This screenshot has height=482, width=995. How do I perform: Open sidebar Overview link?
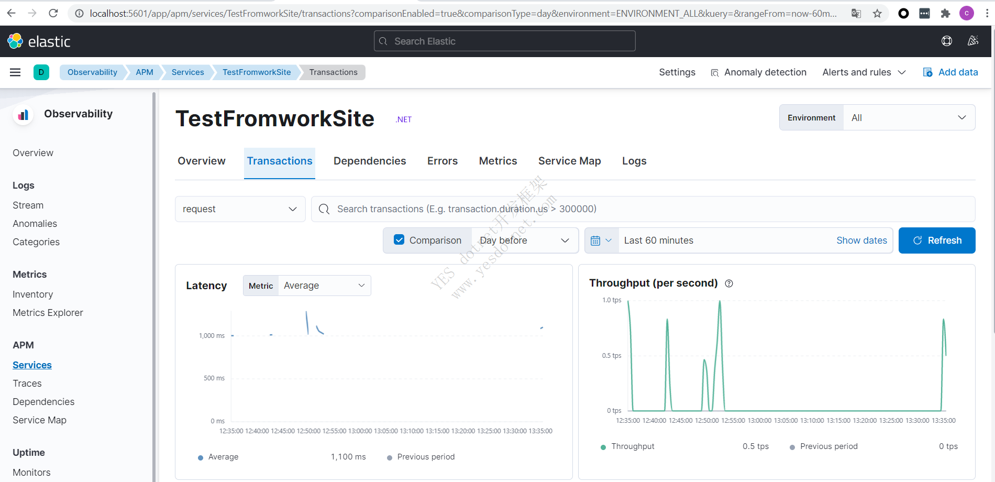point(33,153)
